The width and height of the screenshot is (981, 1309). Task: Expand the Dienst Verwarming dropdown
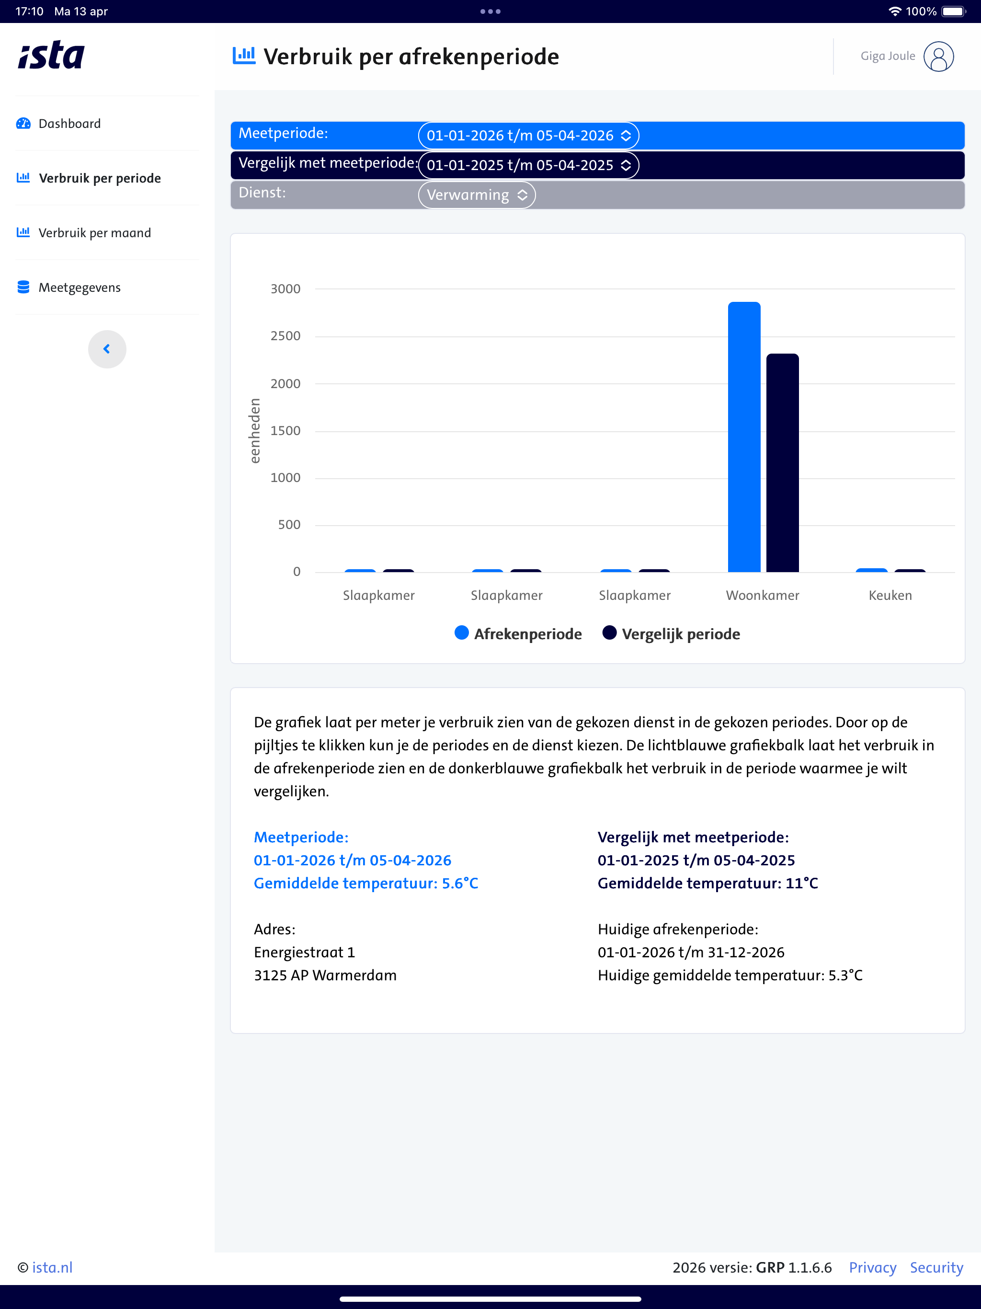tap(477, 195)
